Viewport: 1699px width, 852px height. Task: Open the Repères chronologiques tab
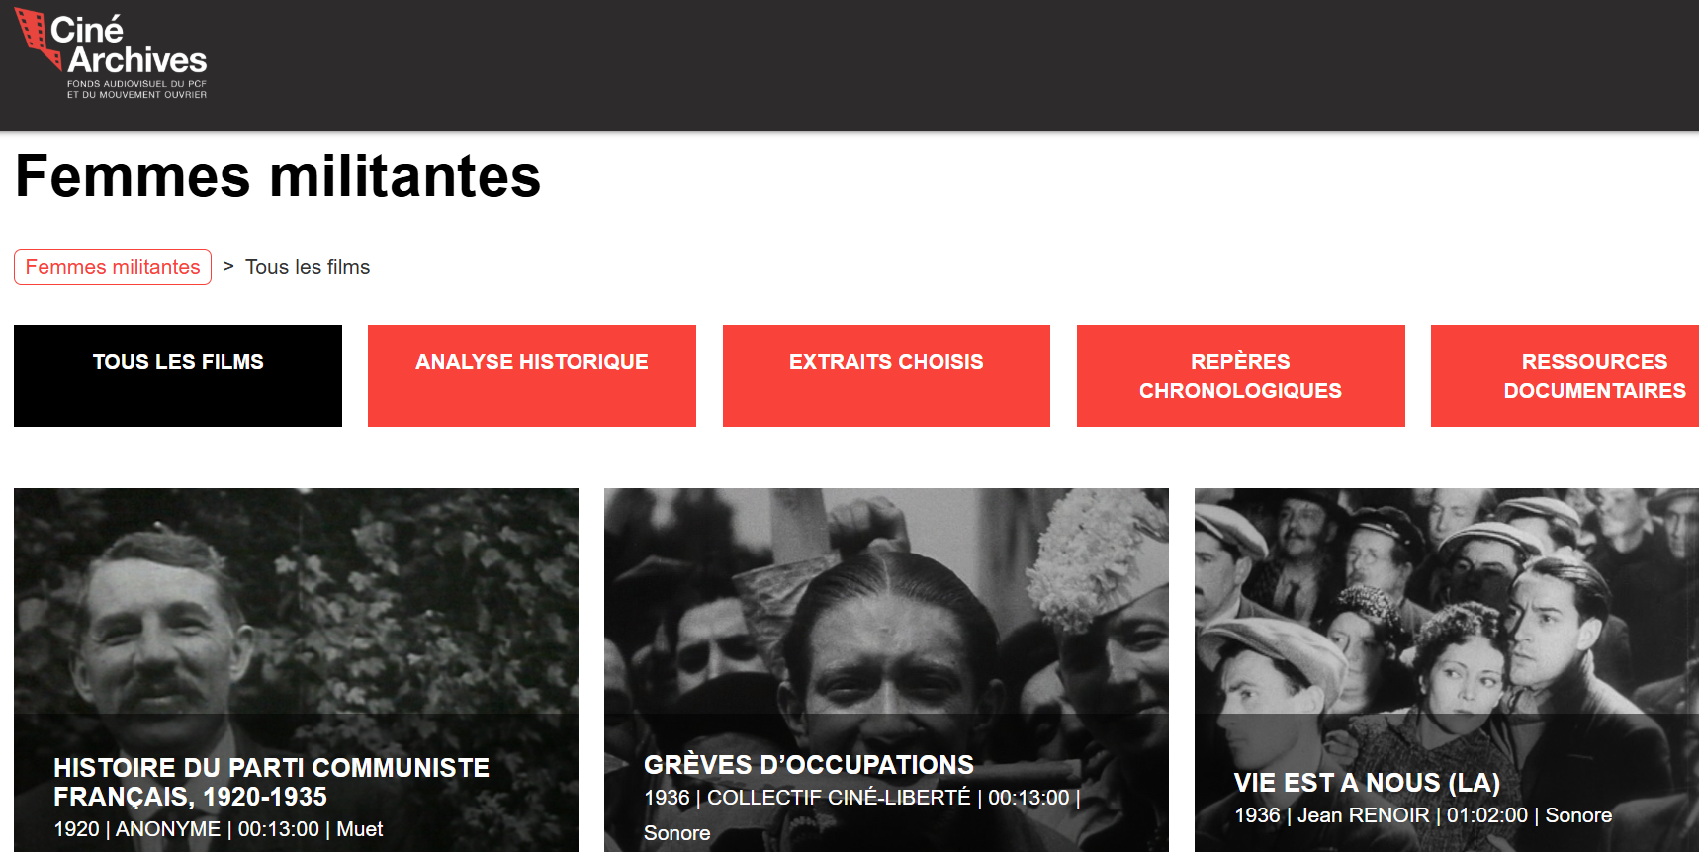click(1241, 376)
